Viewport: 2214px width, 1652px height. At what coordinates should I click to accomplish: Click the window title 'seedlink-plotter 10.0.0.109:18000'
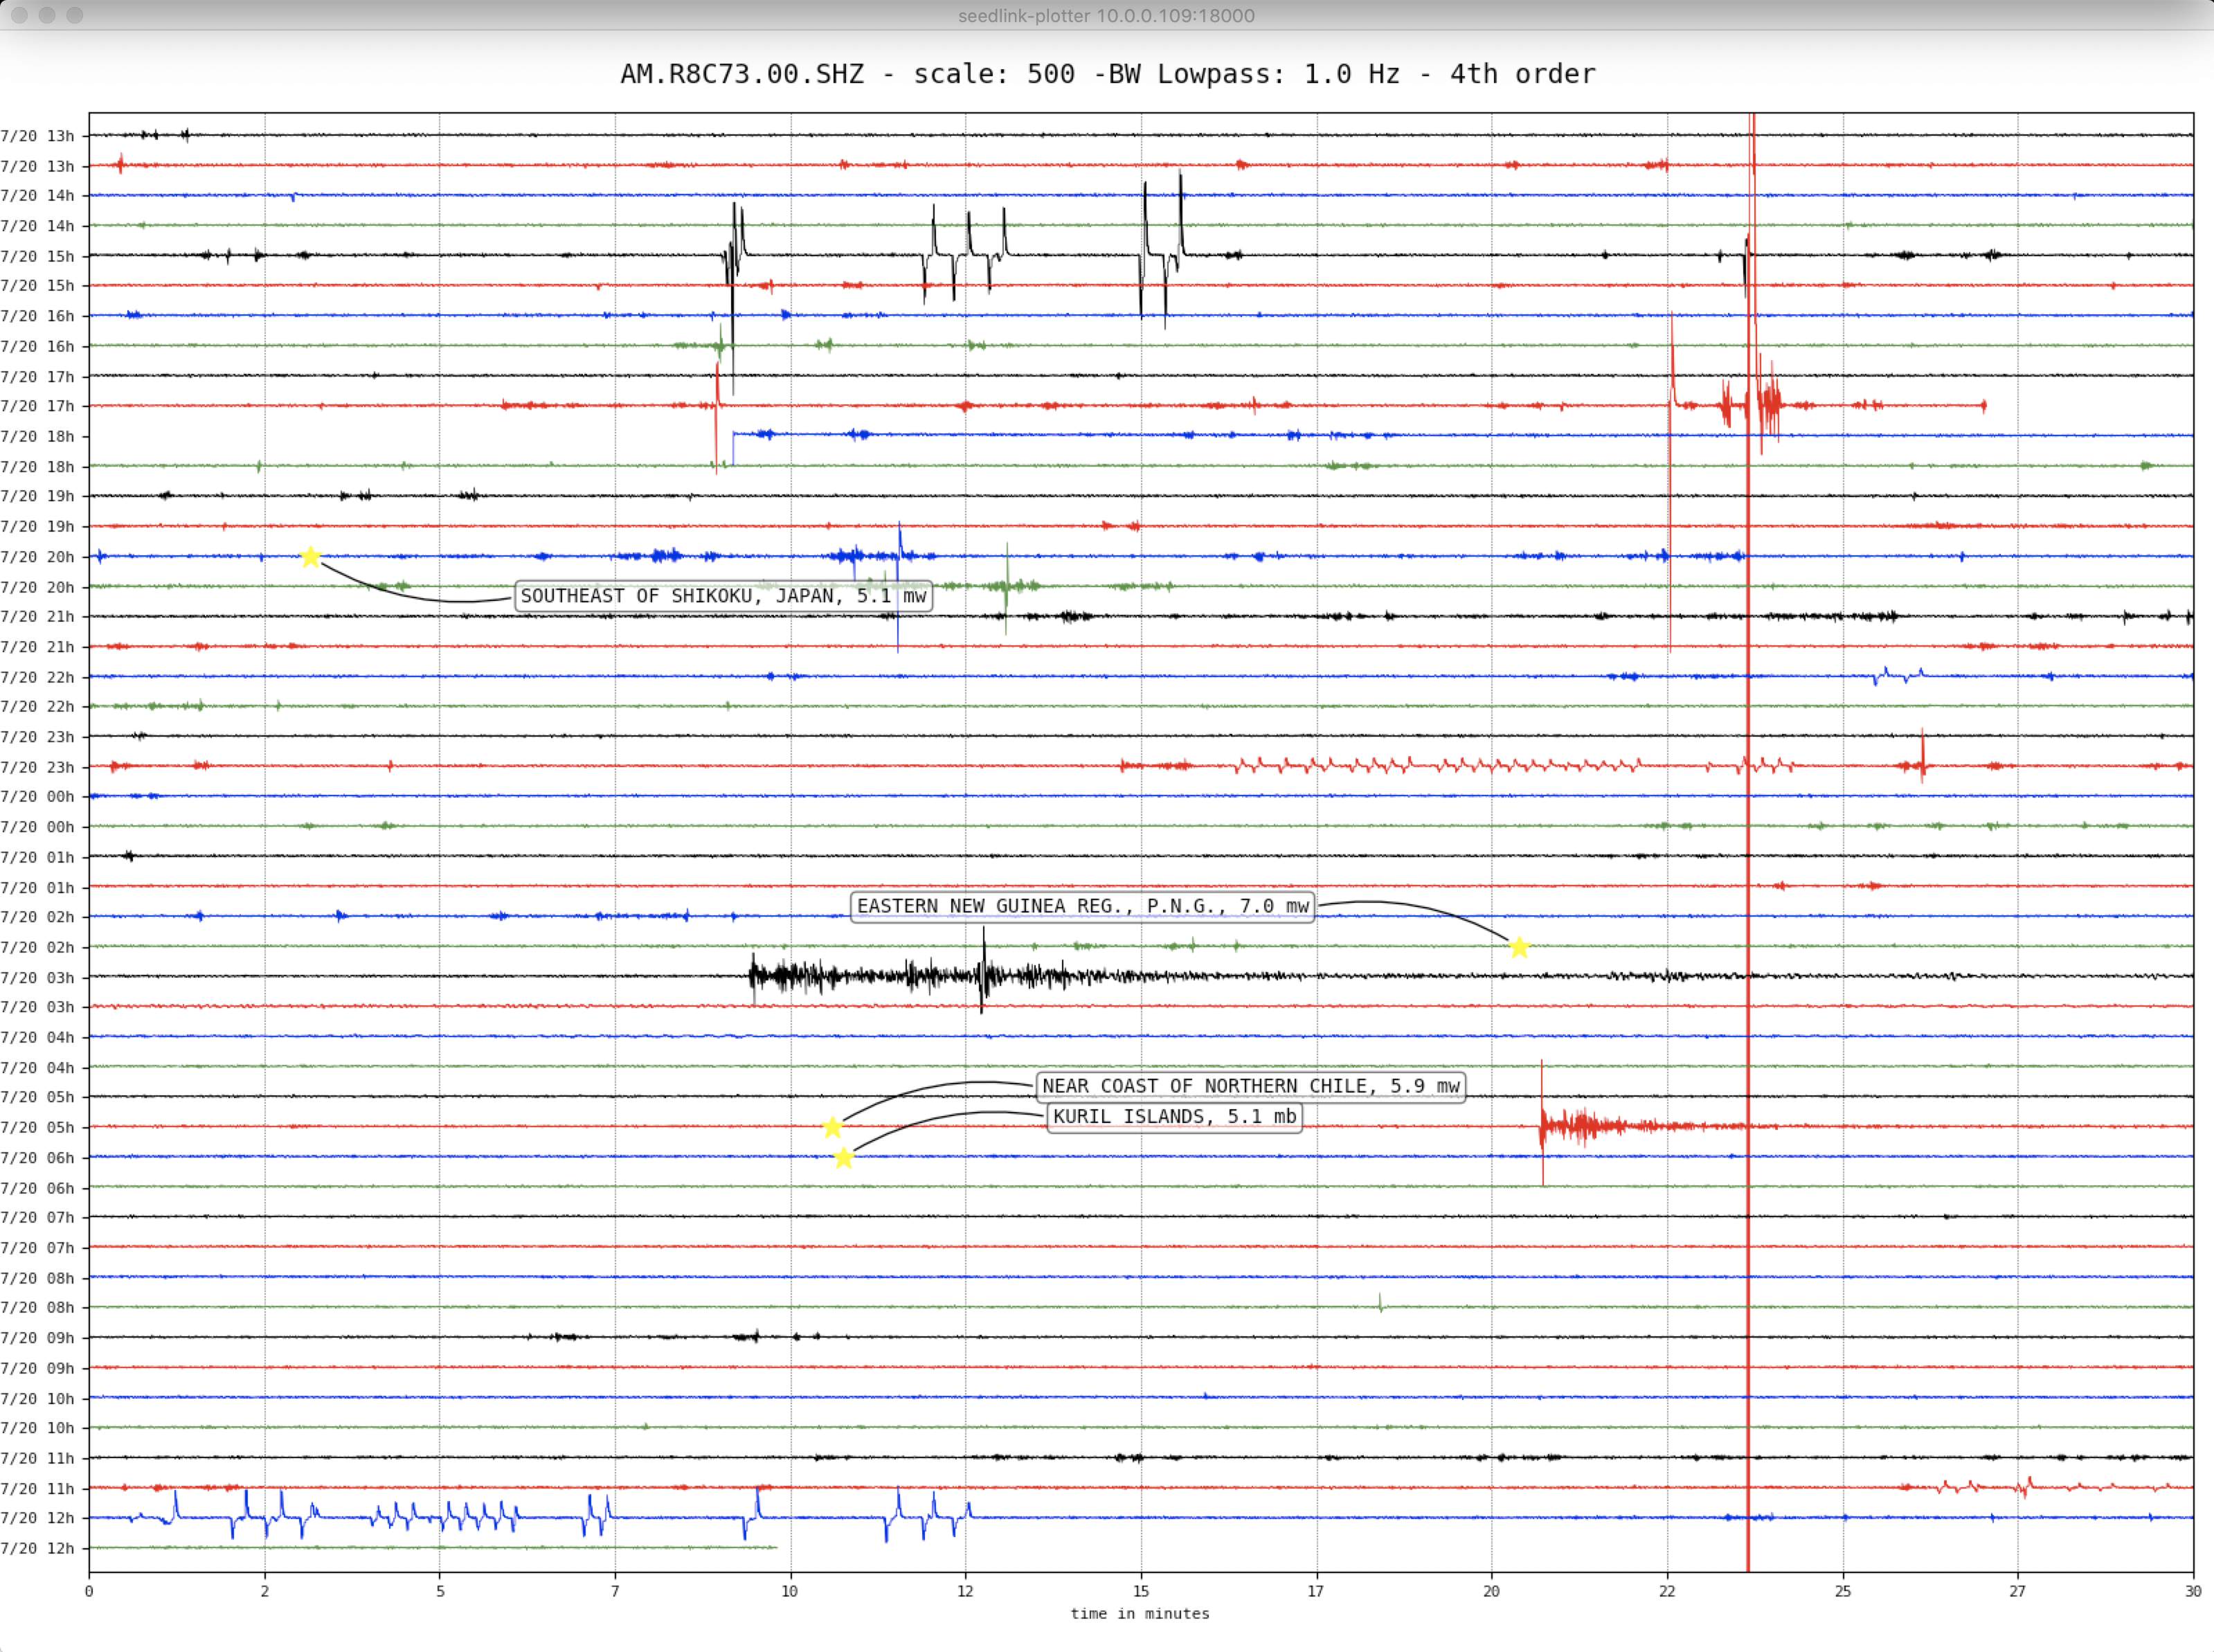1106,15
